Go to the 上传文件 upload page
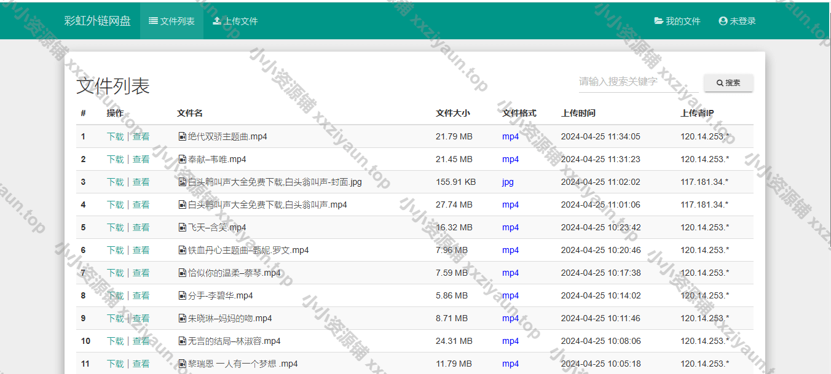The image size is (831, 374). click(235, 21)
